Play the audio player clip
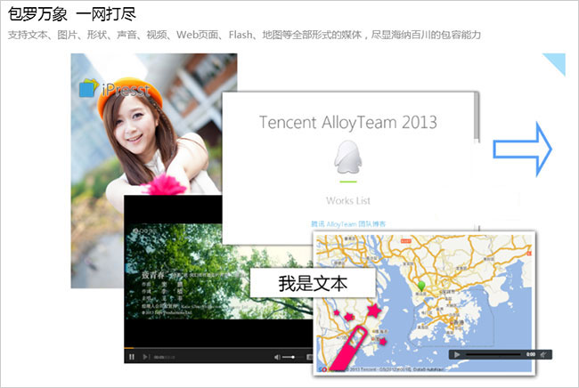579x388 pixels. click(x=458, y=354)
